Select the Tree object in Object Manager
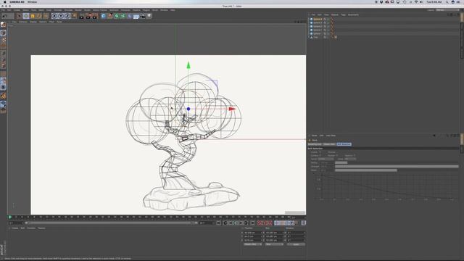464x261 pixels. pyautogui.click(x=316, y=37)
